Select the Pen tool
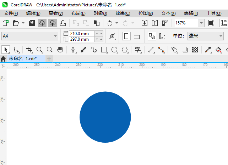Screen dimensions: 228x165 [73, 50]
